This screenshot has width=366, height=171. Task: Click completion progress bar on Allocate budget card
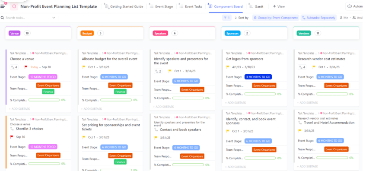click(116, 100)
